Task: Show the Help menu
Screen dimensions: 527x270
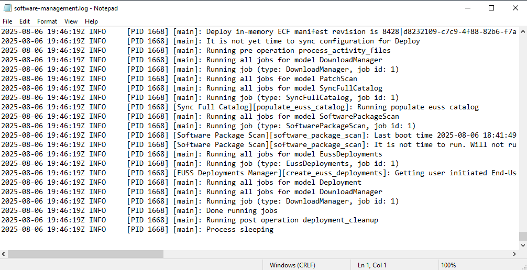Action: (x=91, y=21)
